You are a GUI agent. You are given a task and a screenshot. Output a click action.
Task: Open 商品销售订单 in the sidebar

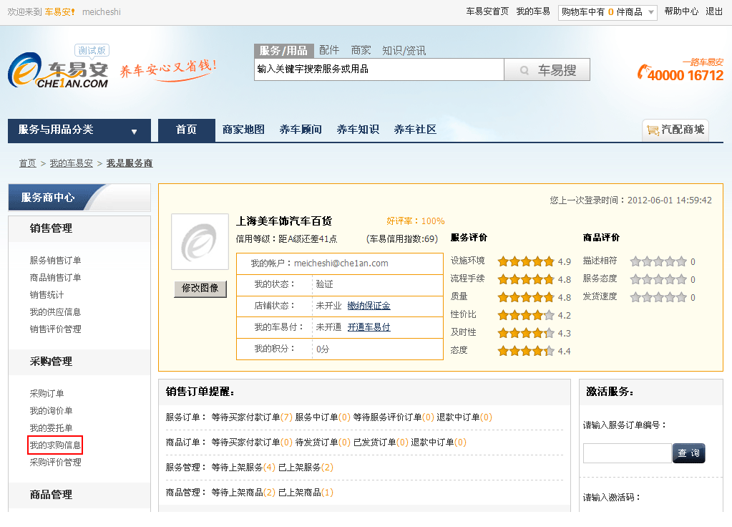point(56,278)
